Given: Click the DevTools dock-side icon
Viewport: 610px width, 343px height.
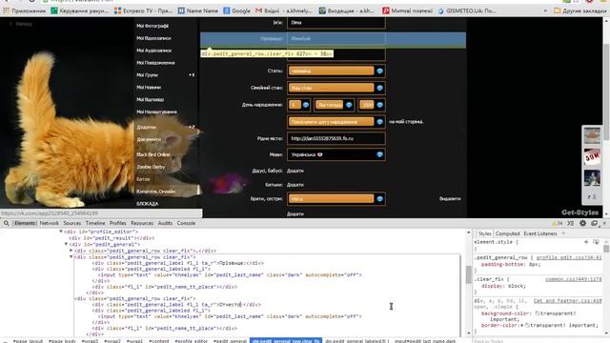Looking at the screenshot, I should tap(594, 223).
